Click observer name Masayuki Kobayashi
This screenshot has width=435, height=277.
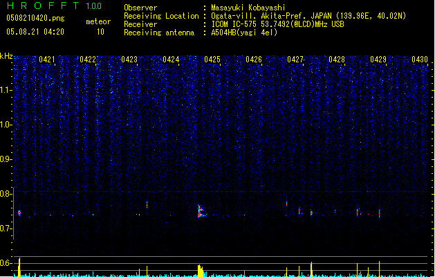coord(248,8)
